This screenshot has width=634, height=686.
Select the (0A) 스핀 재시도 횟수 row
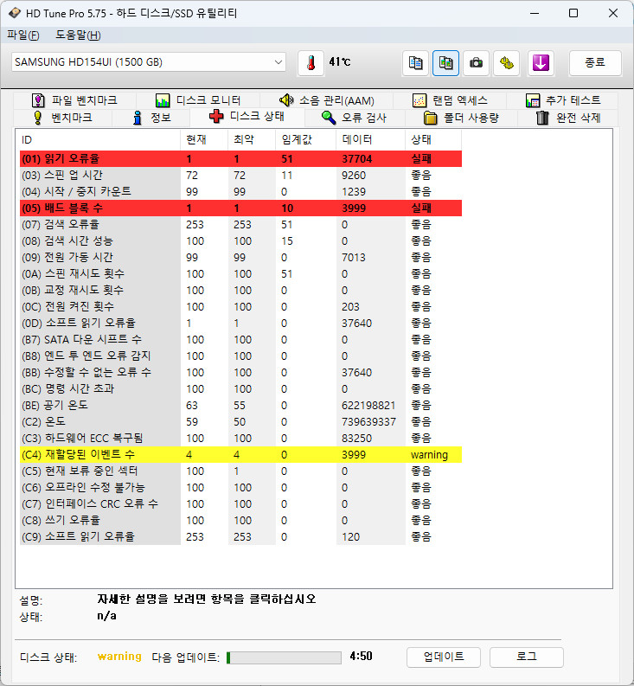(240, 274)
